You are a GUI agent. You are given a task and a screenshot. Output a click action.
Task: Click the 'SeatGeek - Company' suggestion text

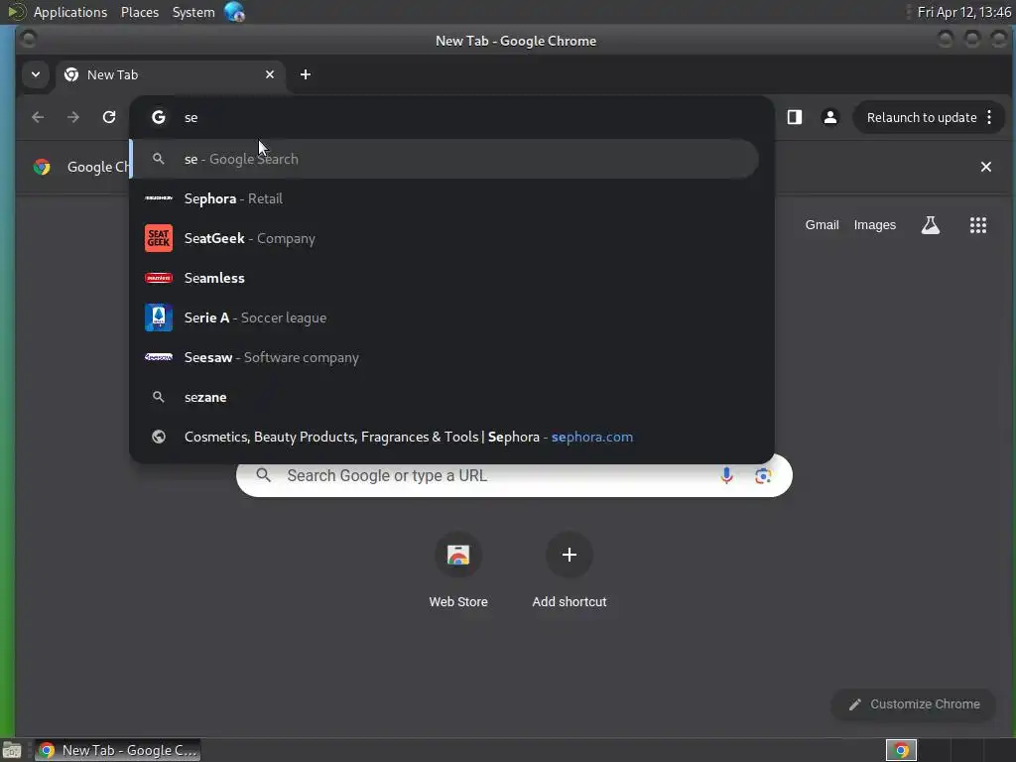(x=249, y=238)
